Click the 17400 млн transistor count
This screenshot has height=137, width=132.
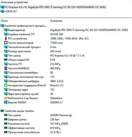point(56,43)
